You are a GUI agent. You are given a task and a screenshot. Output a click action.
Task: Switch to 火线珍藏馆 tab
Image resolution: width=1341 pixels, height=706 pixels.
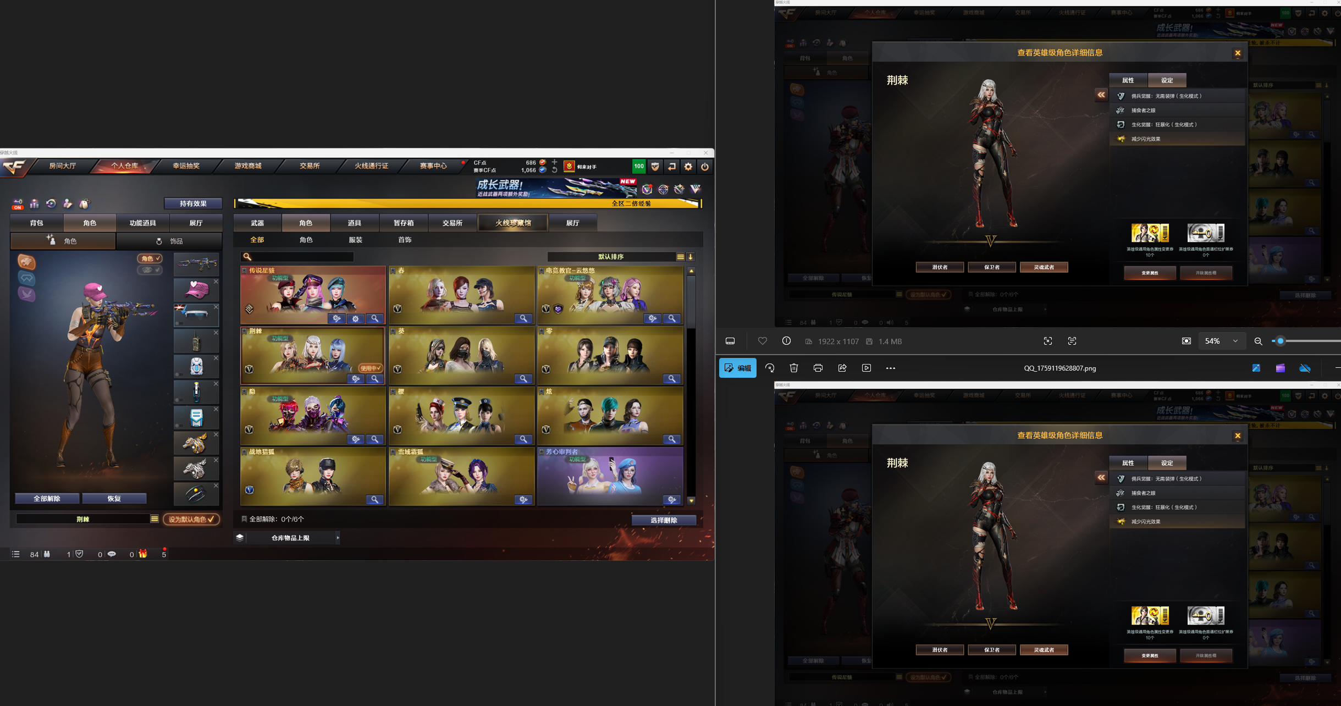pos(513,223)
